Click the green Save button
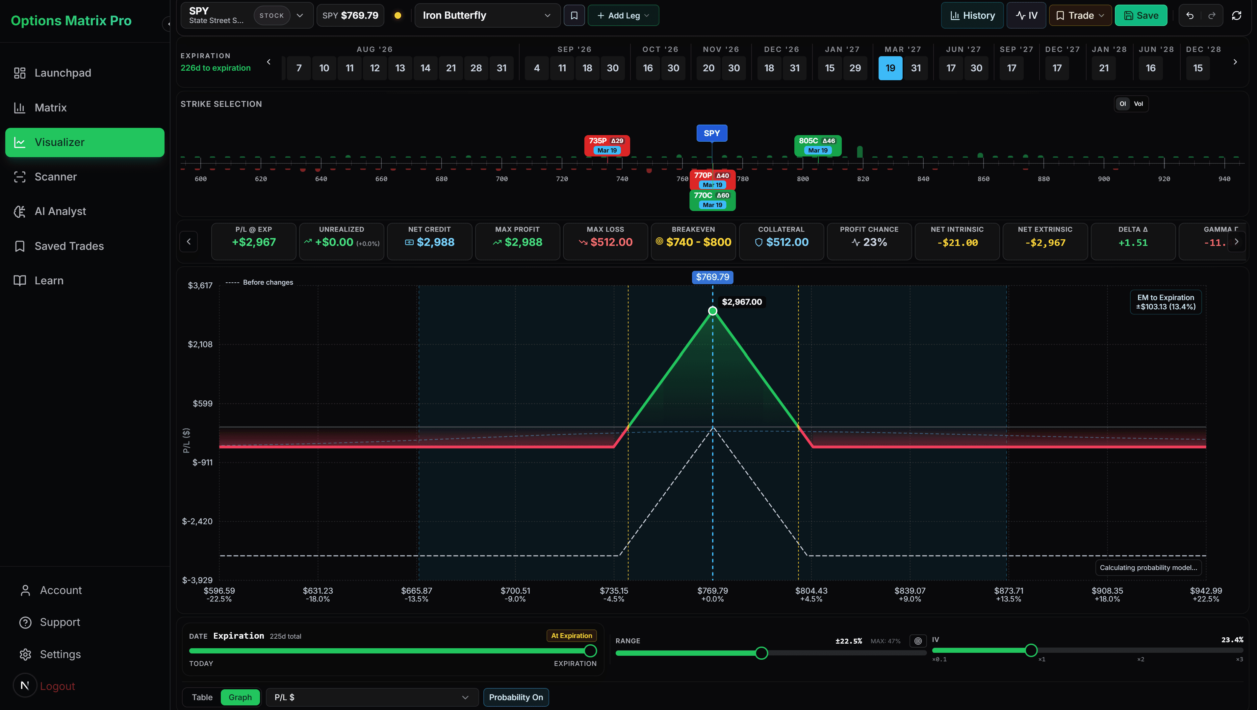Screen dimensions: 1257x710 pyautogui.click(x=1141, y=15)
